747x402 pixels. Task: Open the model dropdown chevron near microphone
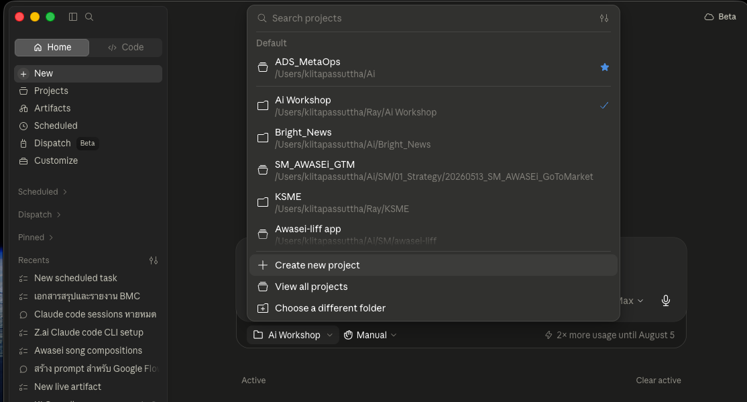pos(640,301)
